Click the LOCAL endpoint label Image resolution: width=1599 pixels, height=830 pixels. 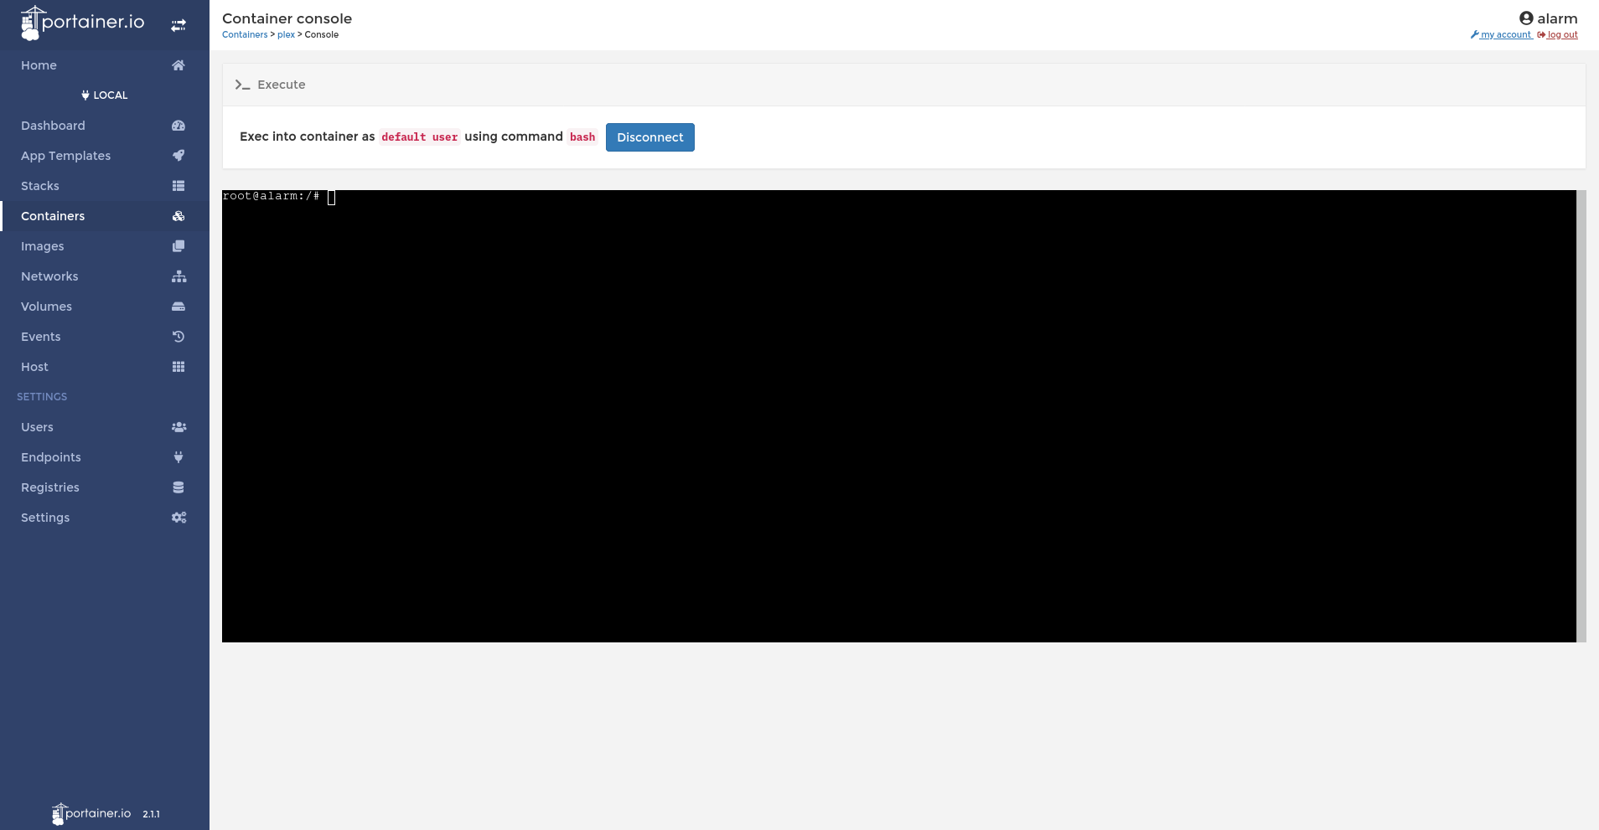[111, 95]
